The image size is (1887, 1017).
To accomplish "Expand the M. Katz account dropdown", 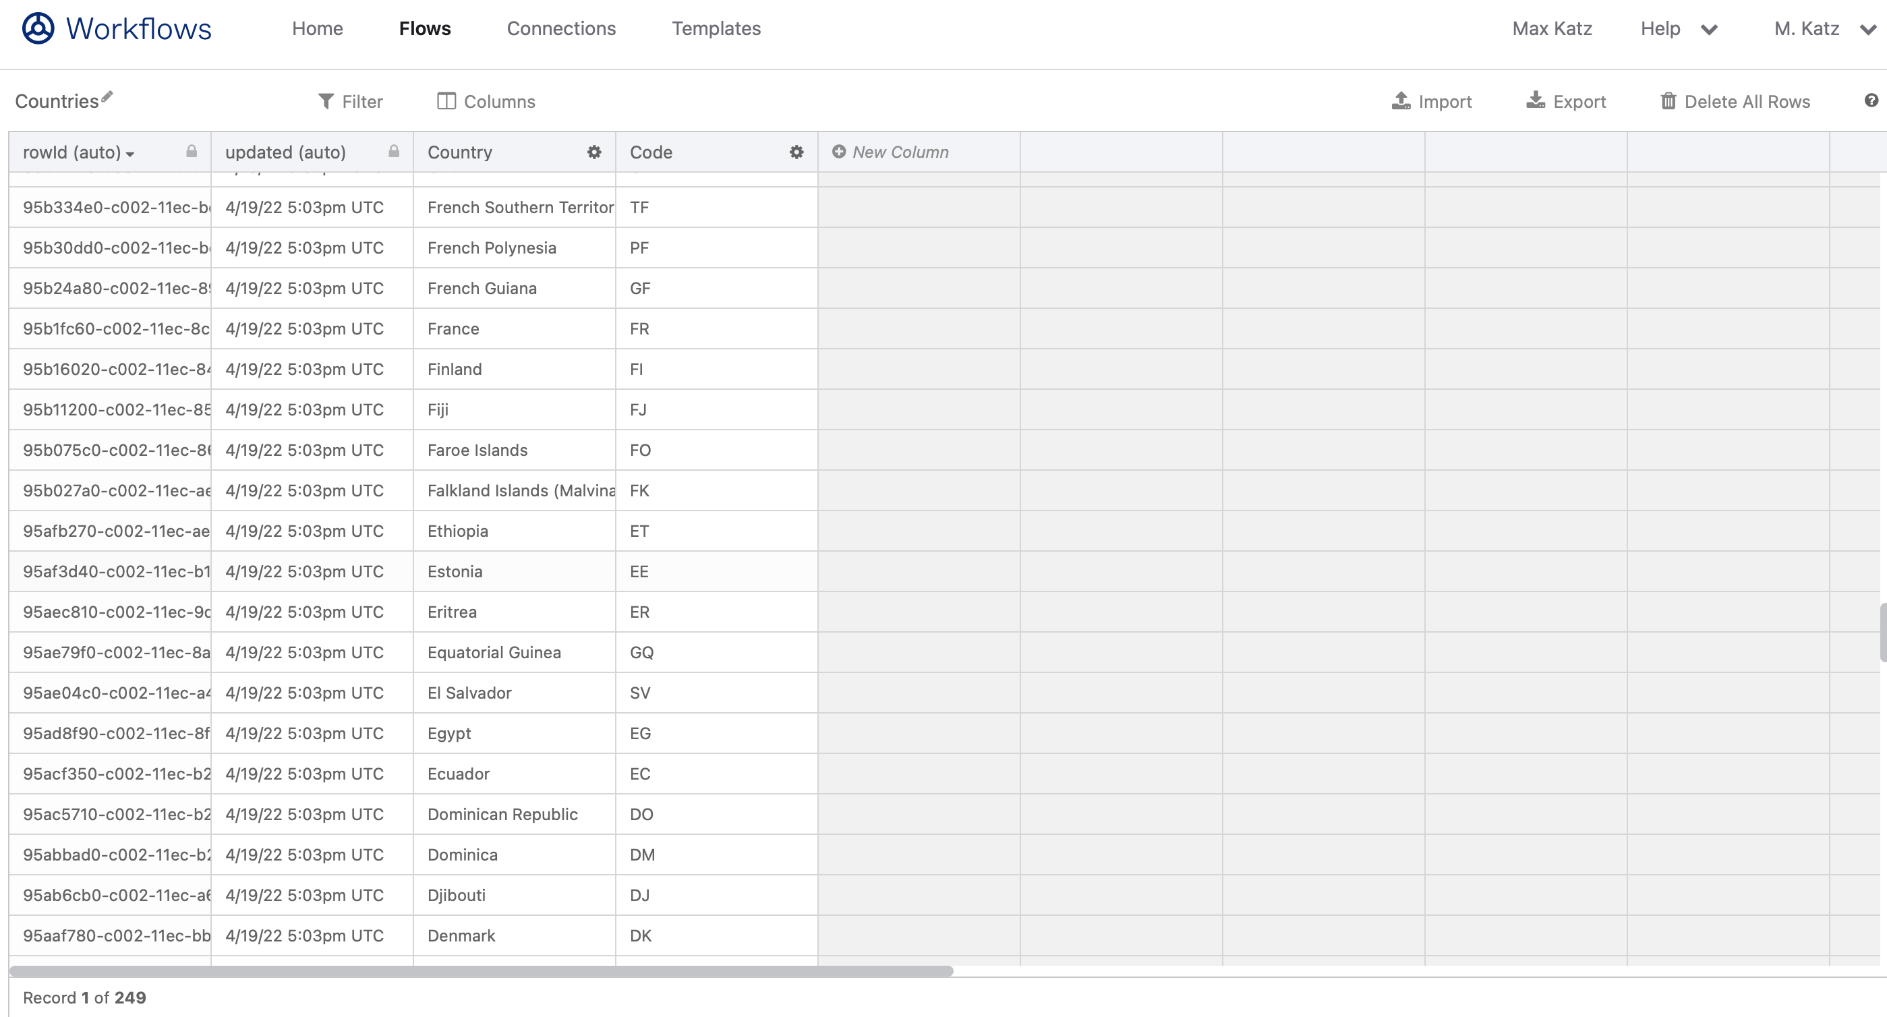I will click(1867, 29).
